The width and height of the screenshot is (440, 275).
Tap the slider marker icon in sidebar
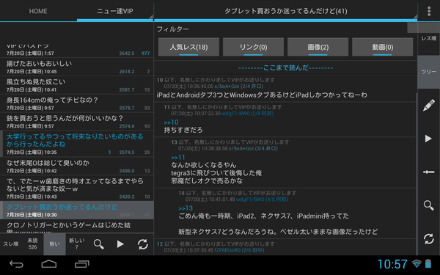(x=428, y=172)
